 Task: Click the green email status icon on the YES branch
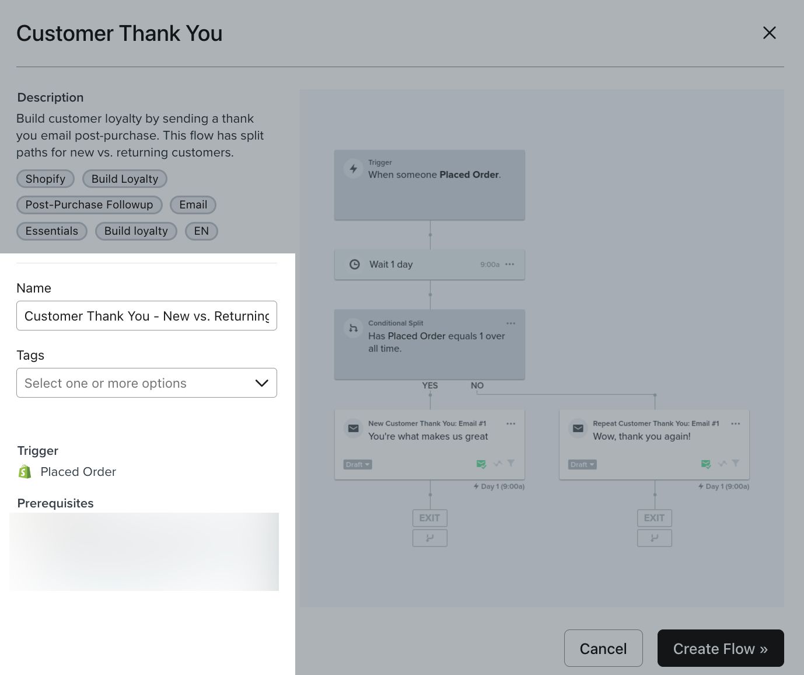(x=481, y=463)
